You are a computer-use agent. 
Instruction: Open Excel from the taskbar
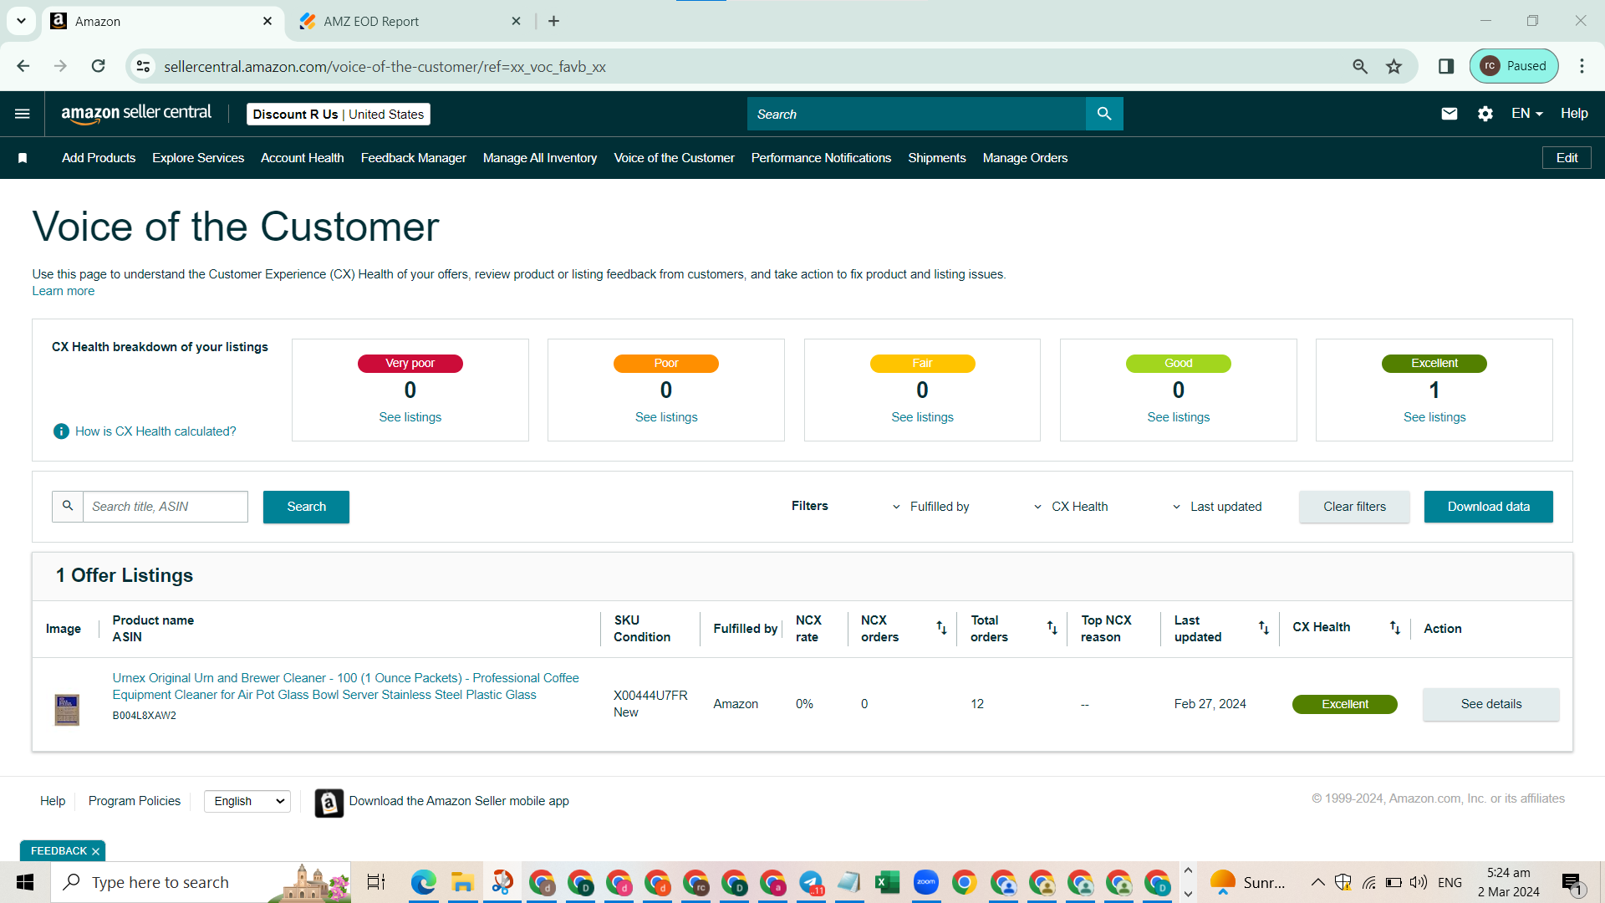point(887,882)
